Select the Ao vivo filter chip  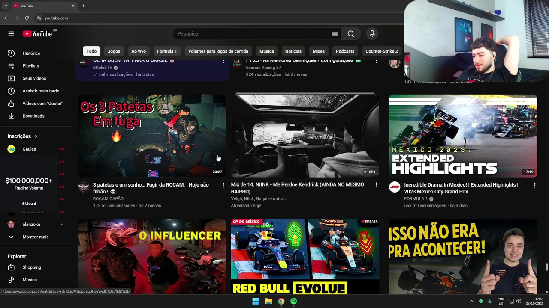139,51
